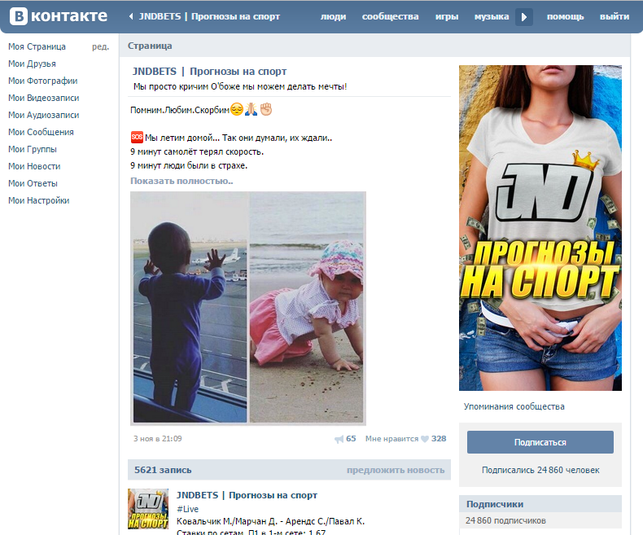Screen dimensions: 643x535
Task: Click the pinned post title JNDBETS | Прогнозы на спорт
Action: click(x=209, y=72)
